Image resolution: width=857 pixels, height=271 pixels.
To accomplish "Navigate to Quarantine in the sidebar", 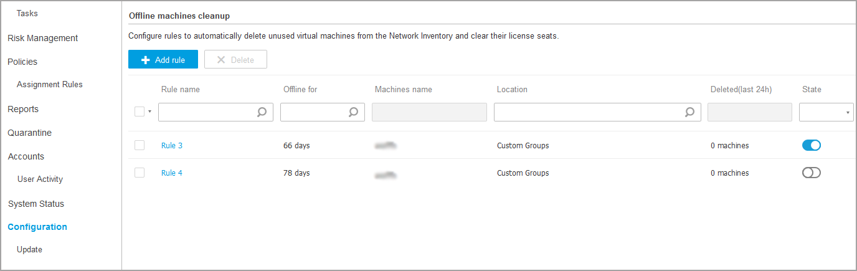I will click(29, 133).
